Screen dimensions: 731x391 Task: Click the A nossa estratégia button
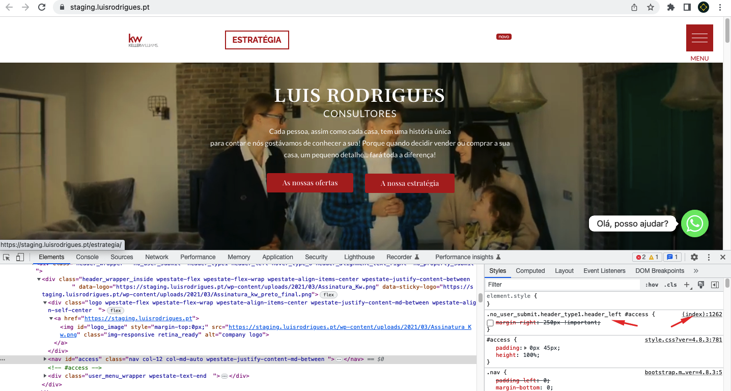click(x=410, y=183)
